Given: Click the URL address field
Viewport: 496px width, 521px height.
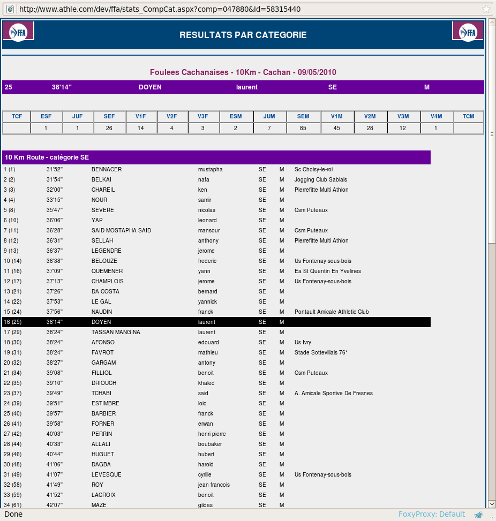Looking at the screenshot, I should coord(249,9).
